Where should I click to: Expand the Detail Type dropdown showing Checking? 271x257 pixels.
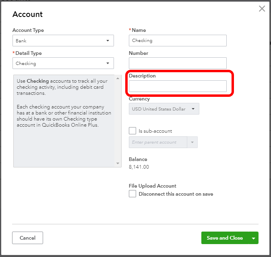click(63, 63)
